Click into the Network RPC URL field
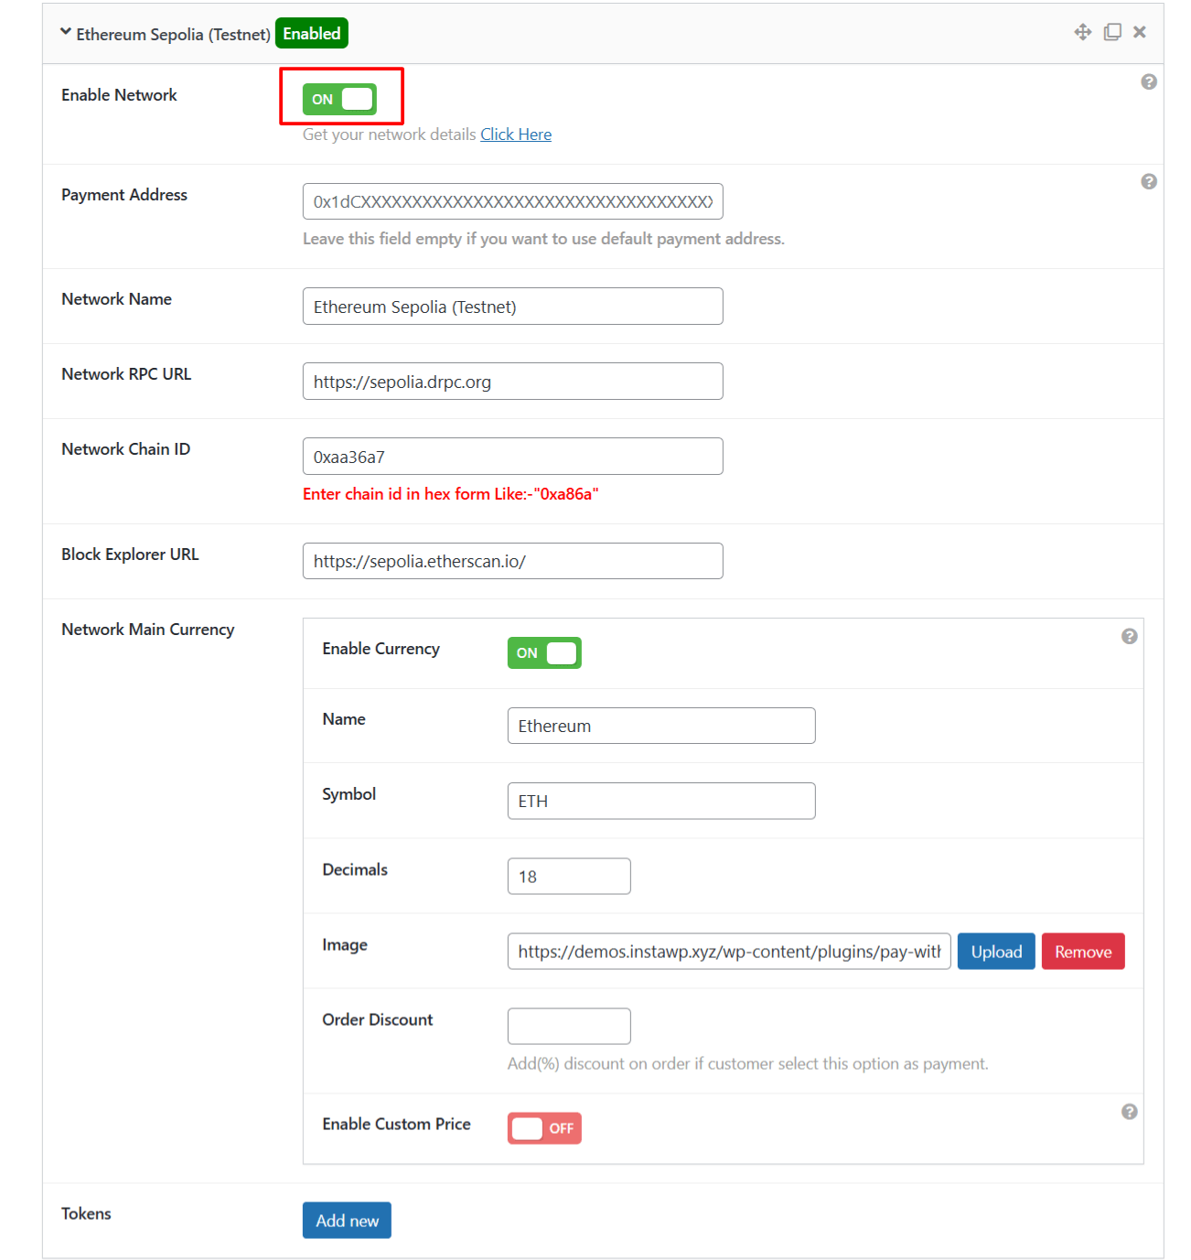1191x1260 pixels. [x=512, y=382]
